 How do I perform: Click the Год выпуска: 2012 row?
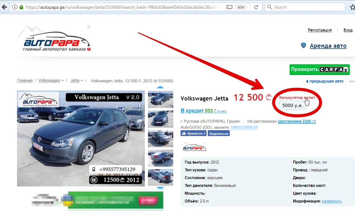(x=202, y=162)
